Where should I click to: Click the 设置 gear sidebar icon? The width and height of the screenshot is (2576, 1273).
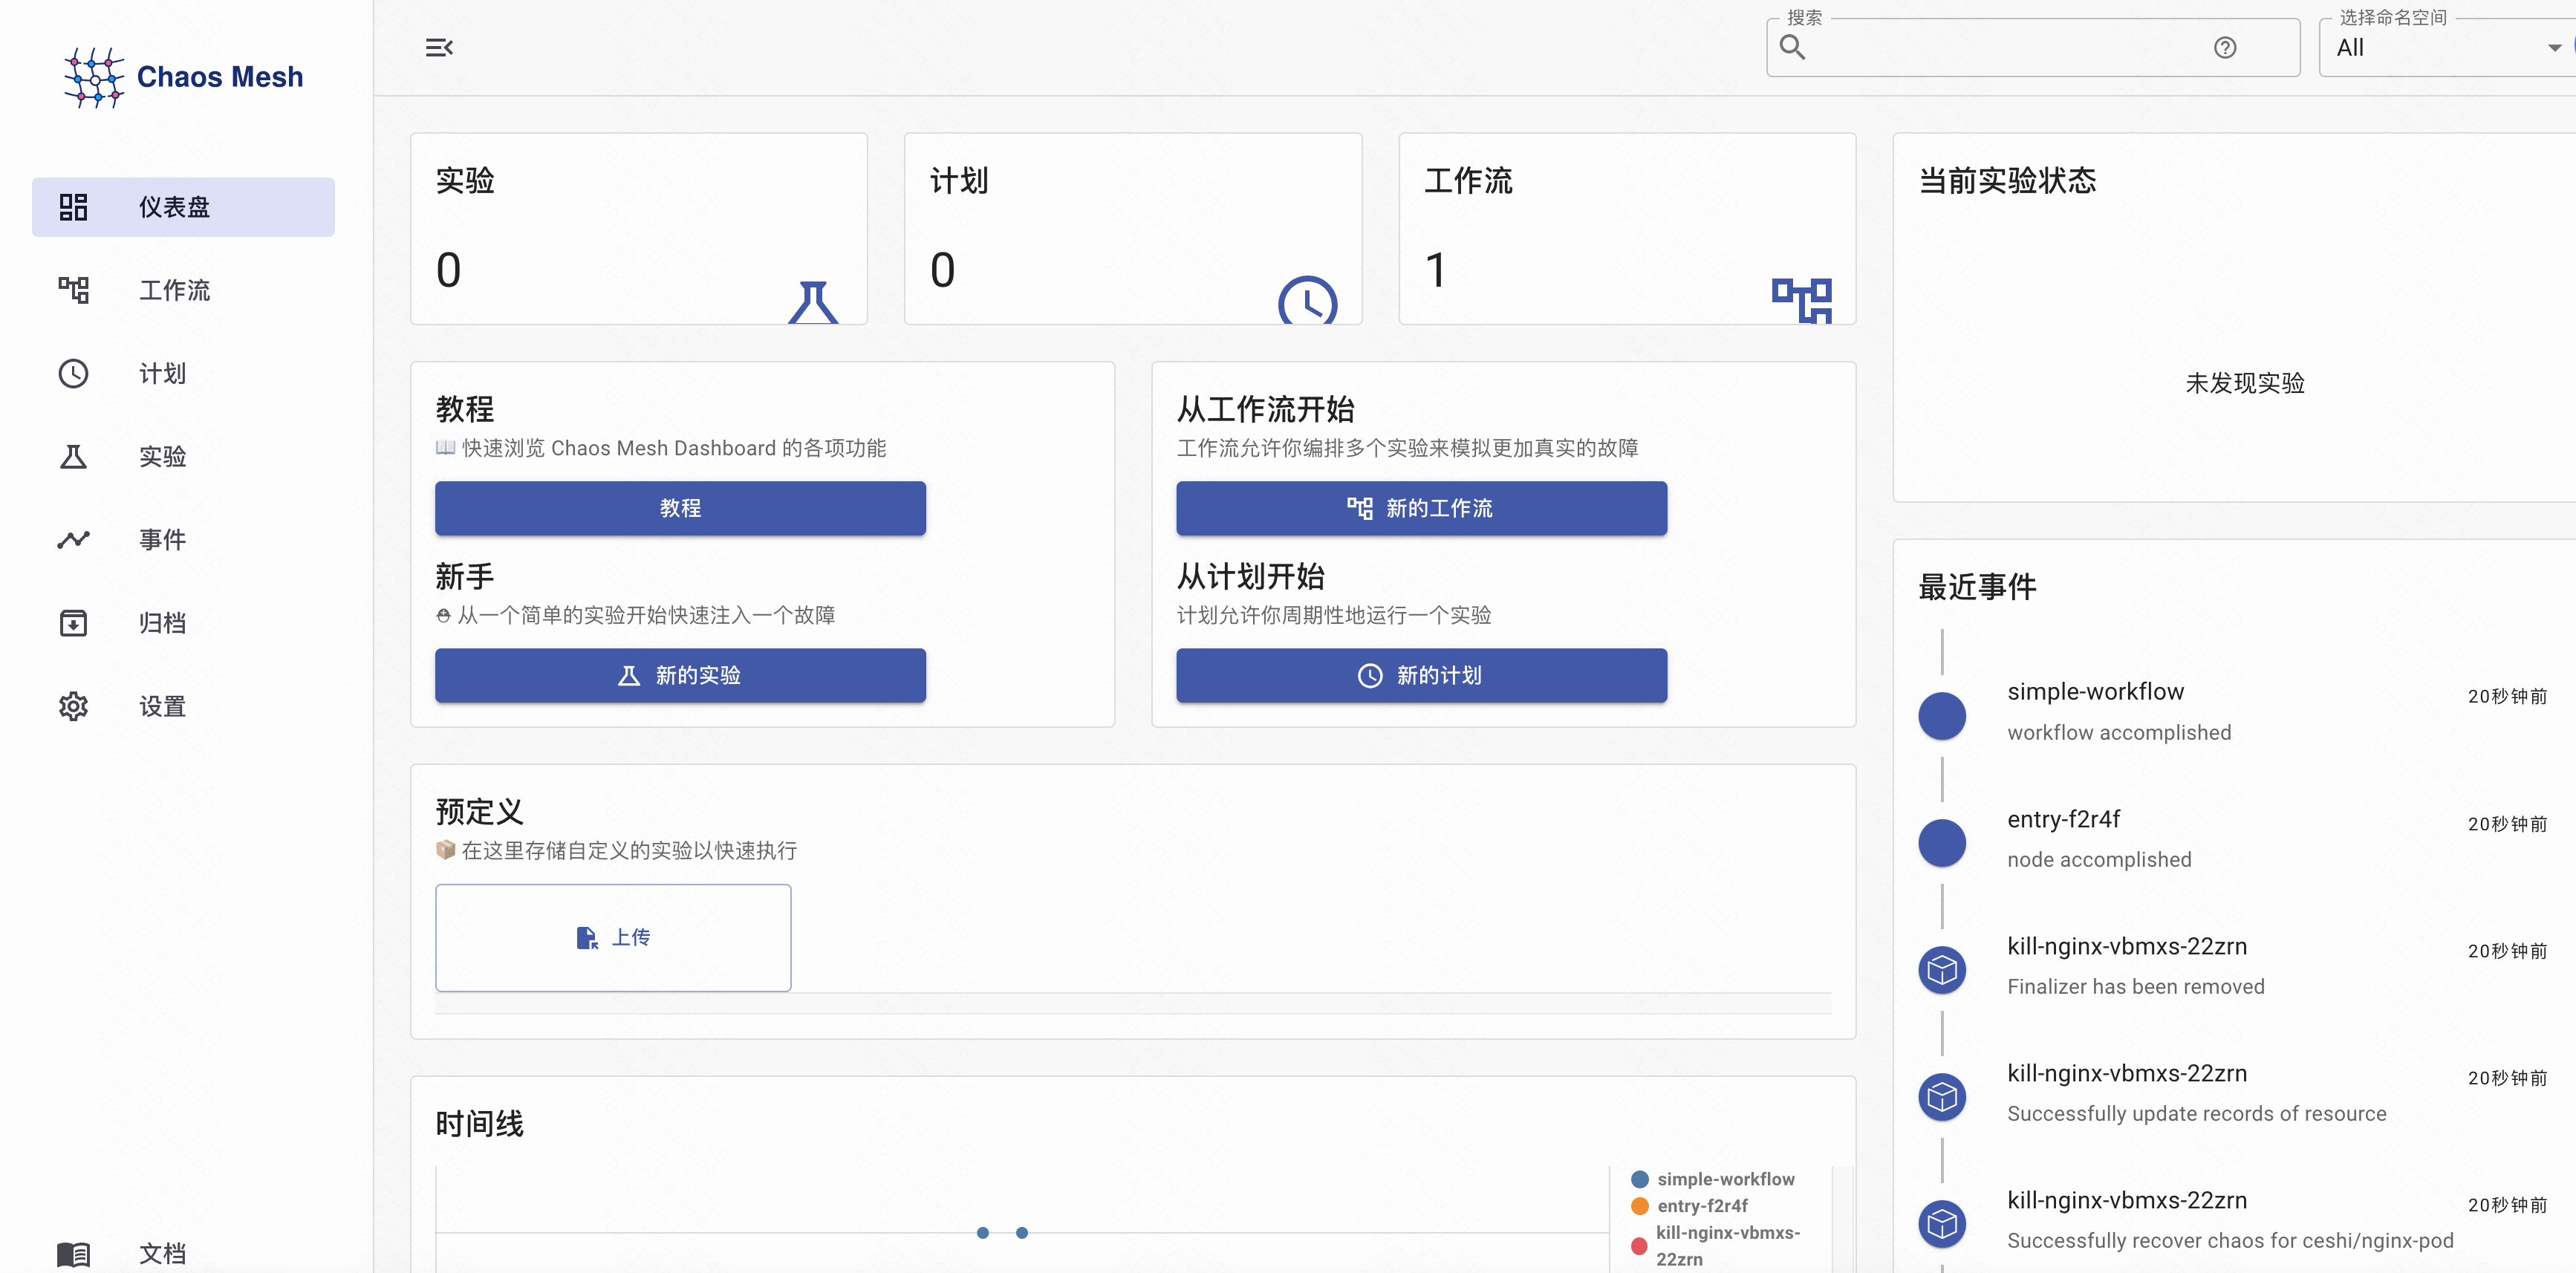point(73,707)
